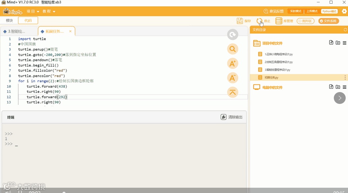Screen dimensions: 348x193
Task: Jump to top of code with arrow icon
Action: point(233,92)
